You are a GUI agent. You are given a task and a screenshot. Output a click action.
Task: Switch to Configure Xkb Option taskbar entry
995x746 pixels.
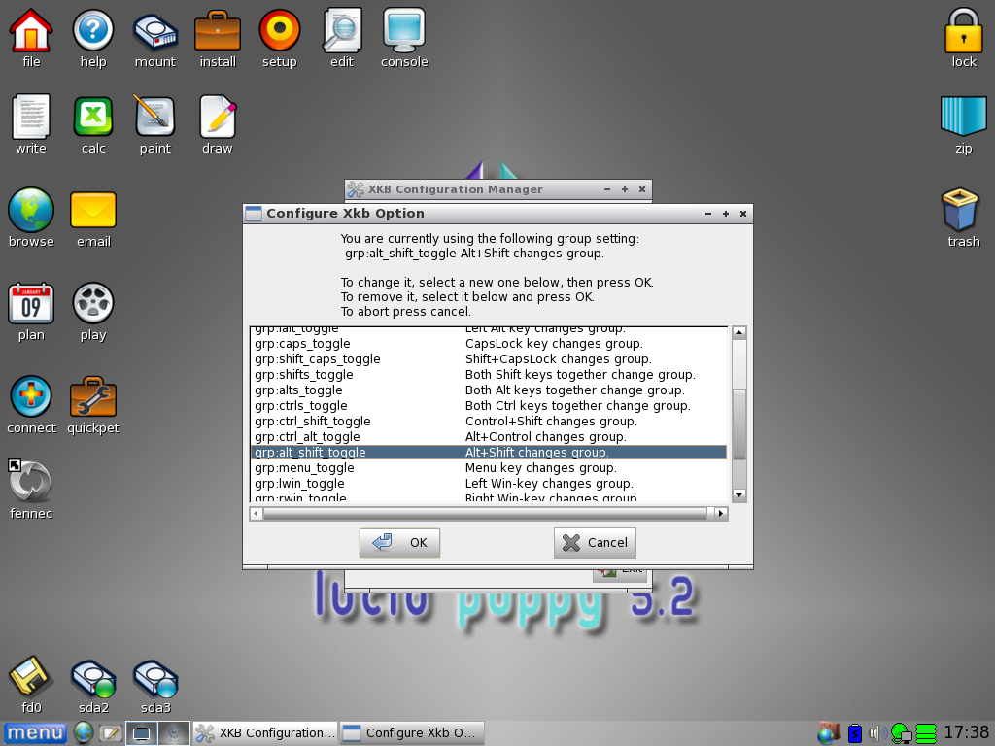(412, 732)
